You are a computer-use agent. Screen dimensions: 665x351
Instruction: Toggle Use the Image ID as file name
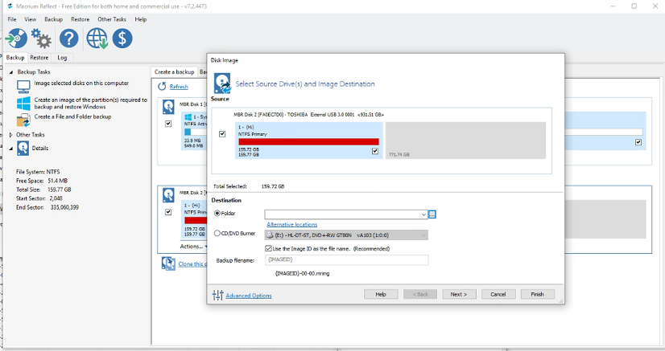tap(268, 249)
